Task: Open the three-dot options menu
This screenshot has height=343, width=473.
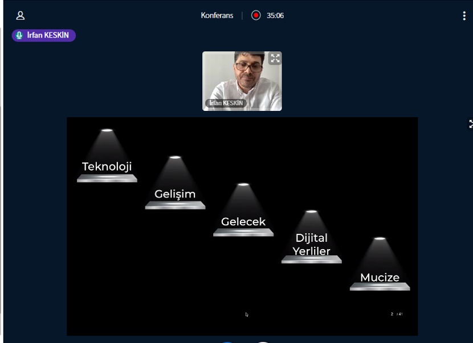Action: pos(464,16)
